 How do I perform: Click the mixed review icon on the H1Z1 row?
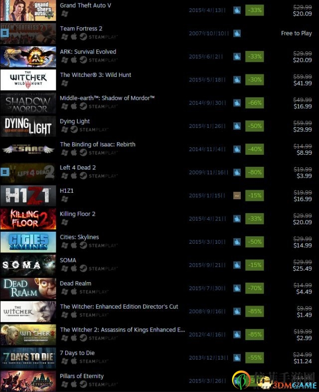[x=237, y=195]
